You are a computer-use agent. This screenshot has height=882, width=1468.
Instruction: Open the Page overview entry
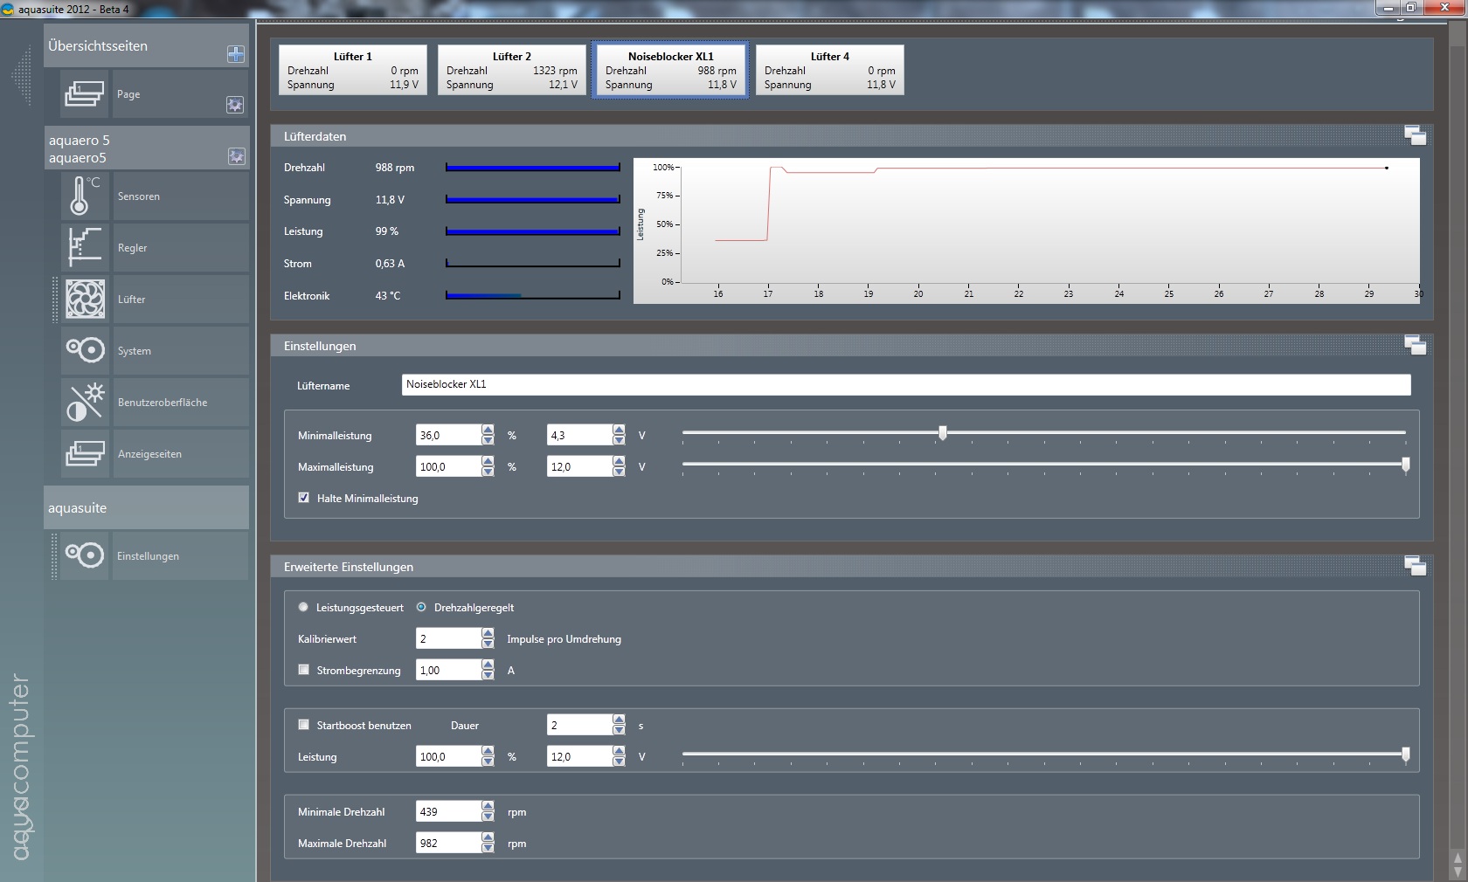pos(128,94)
